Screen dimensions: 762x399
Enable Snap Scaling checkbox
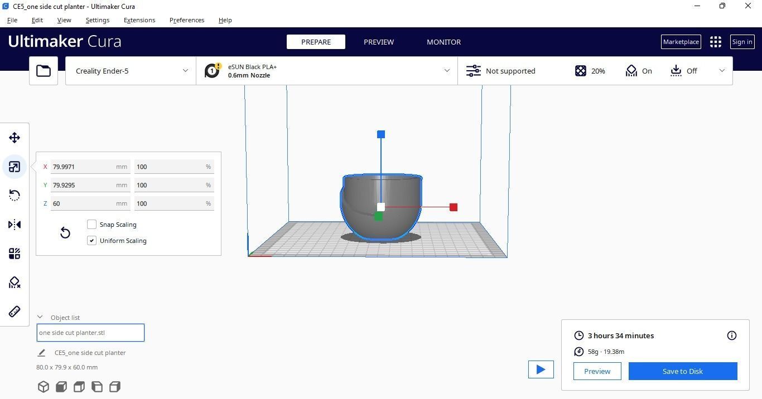coord(92,225)
